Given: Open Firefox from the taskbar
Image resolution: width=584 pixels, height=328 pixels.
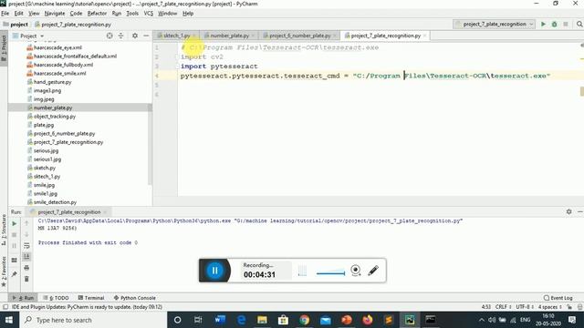Looking at the screenshot, I should 368,320.
